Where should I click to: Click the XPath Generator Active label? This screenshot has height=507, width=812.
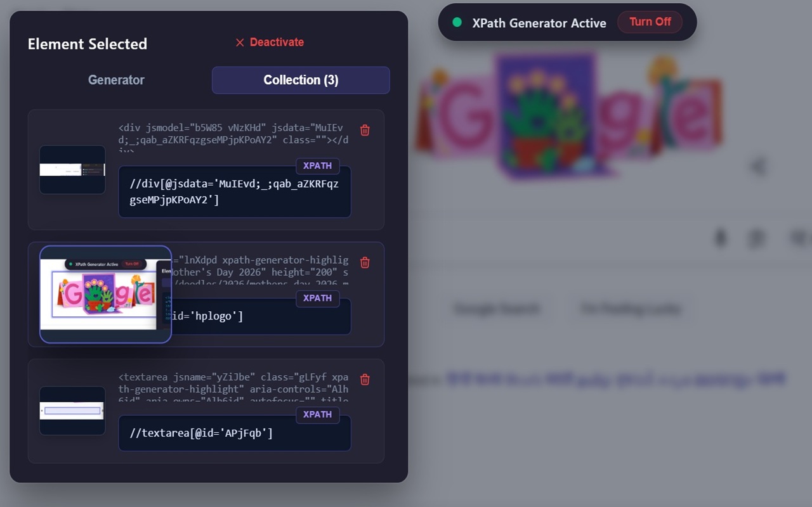pos(539,23)
